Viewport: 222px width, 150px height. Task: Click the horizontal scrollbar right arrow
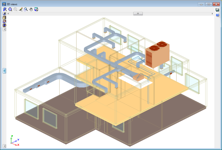(x=212, y=14)
